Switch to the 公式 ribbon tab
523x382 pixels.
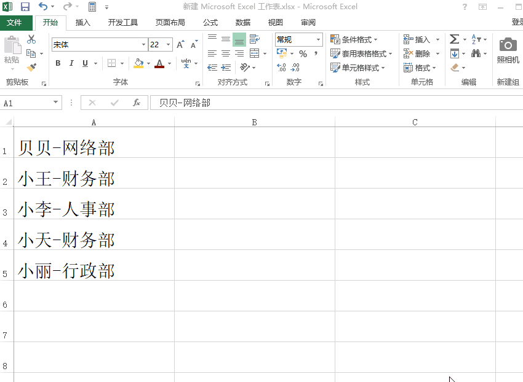pos(210,22)
